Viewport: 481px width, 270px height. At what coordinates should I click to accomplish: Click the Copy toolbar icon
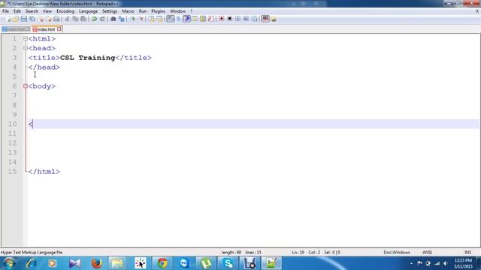click(75, 19)
